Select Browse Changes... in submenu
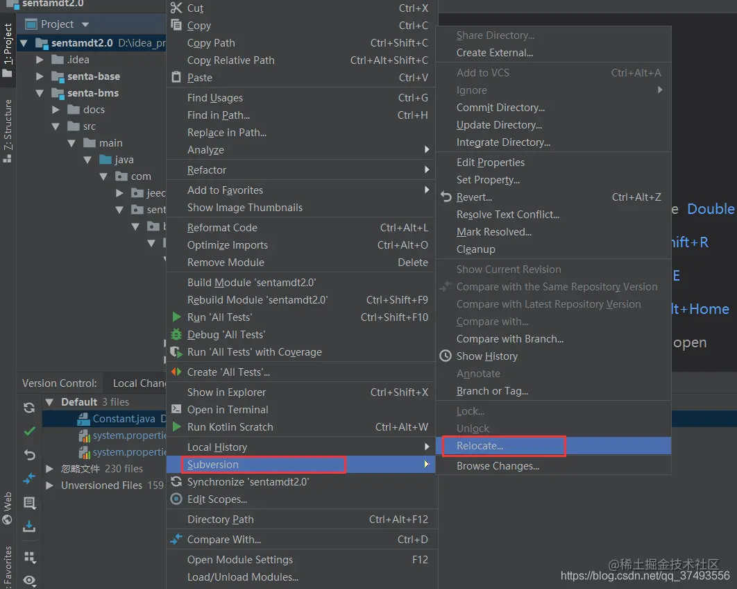The height and width of the screenshot is (589, 737). click(x=553, y=466)
